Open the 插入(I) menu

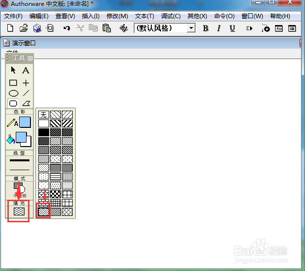[x=90, y=16]
